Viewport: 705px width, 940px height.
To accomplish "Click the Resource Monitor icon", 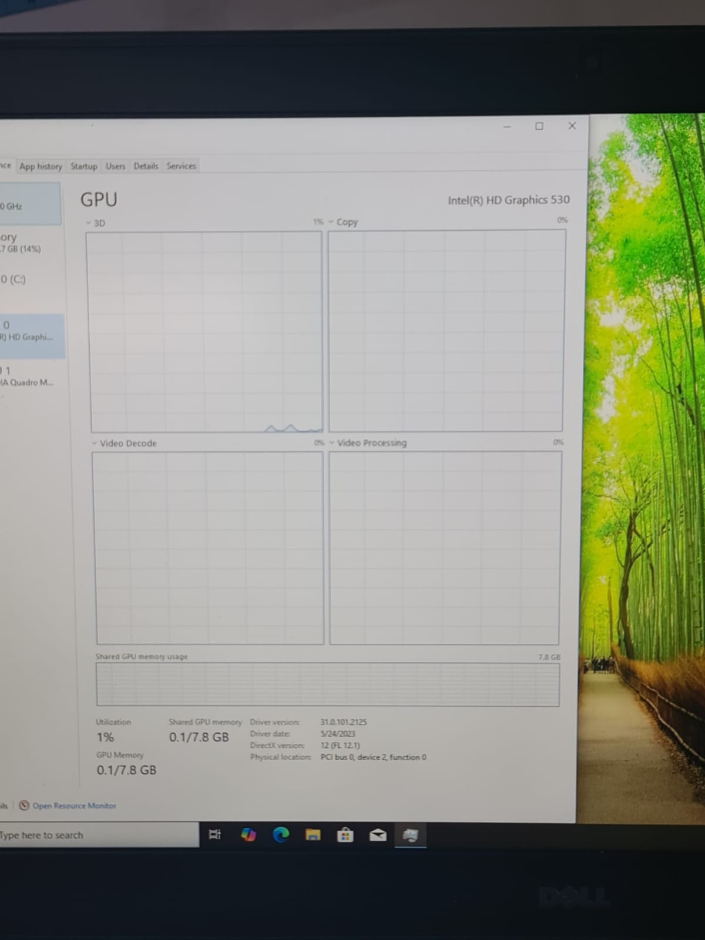I will 24,805.
